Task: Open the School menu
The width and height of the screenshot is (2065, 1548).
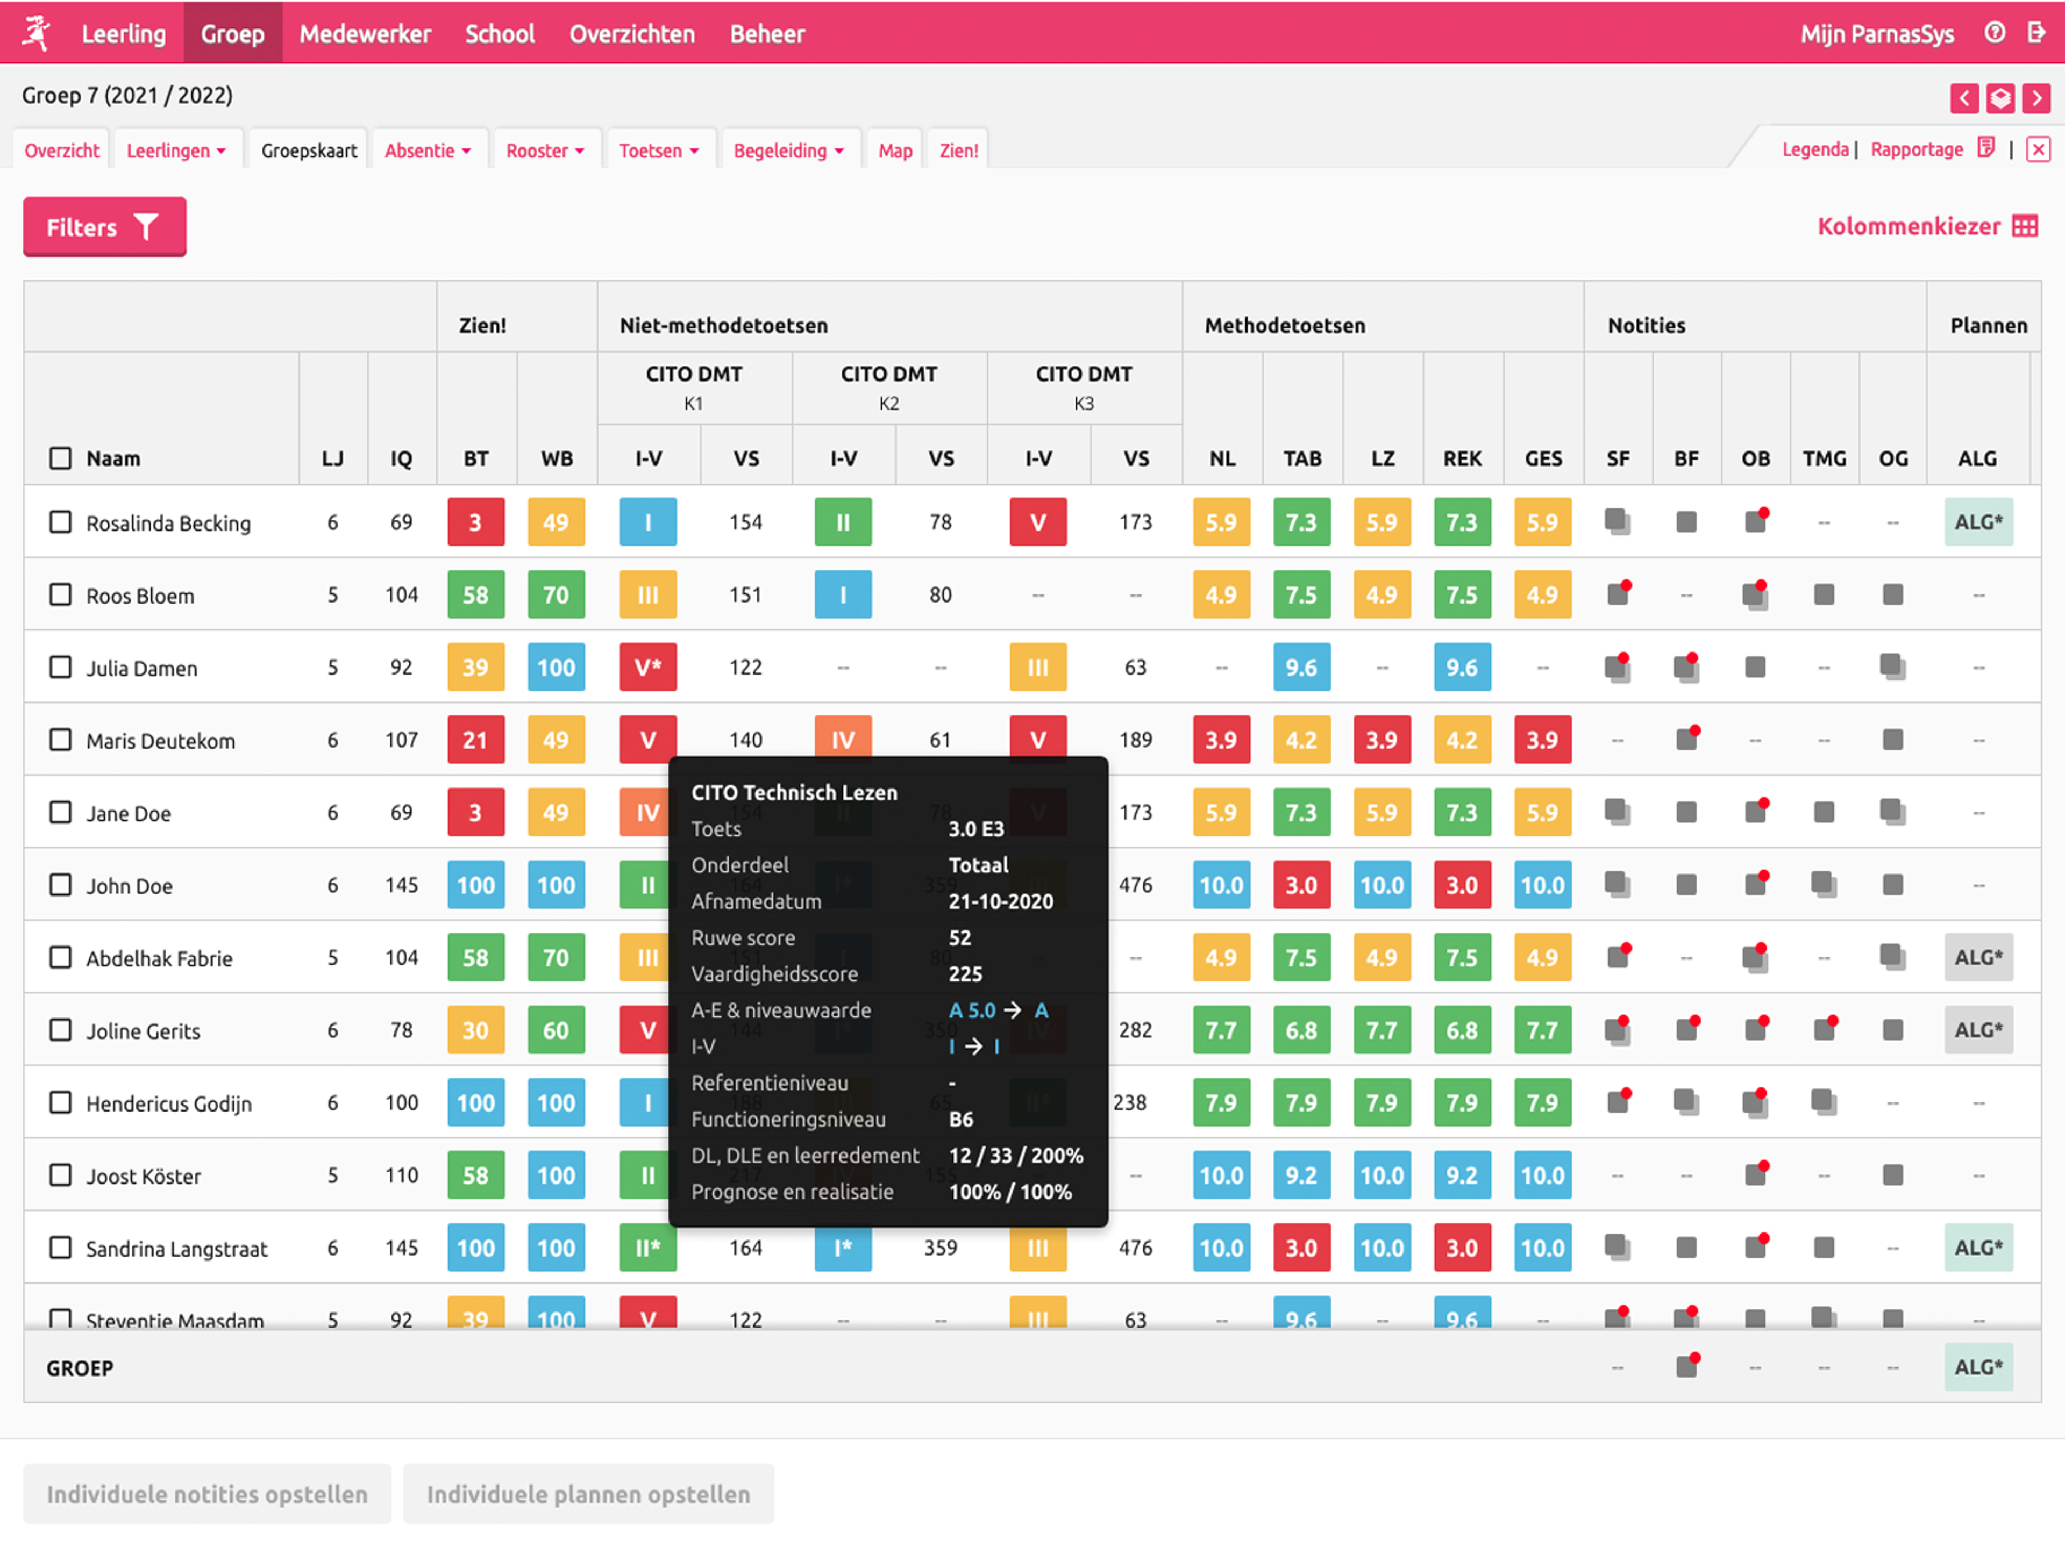Action: pyautogui.click(x=500, y=33)
